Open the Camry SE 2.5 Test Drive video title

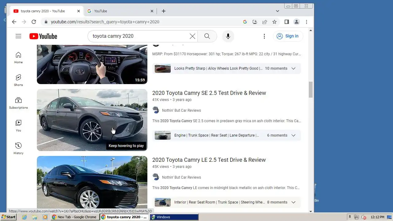tap(209, 93)
